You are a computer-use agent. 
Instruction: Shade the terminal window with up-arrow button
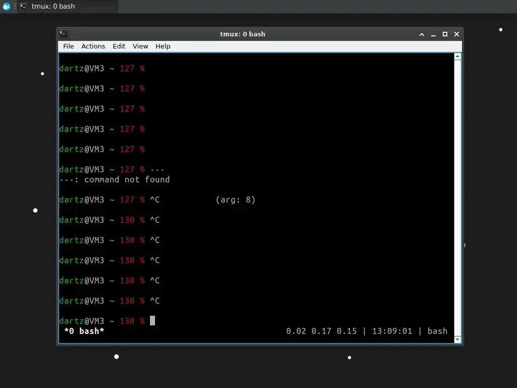pos(422,34)
